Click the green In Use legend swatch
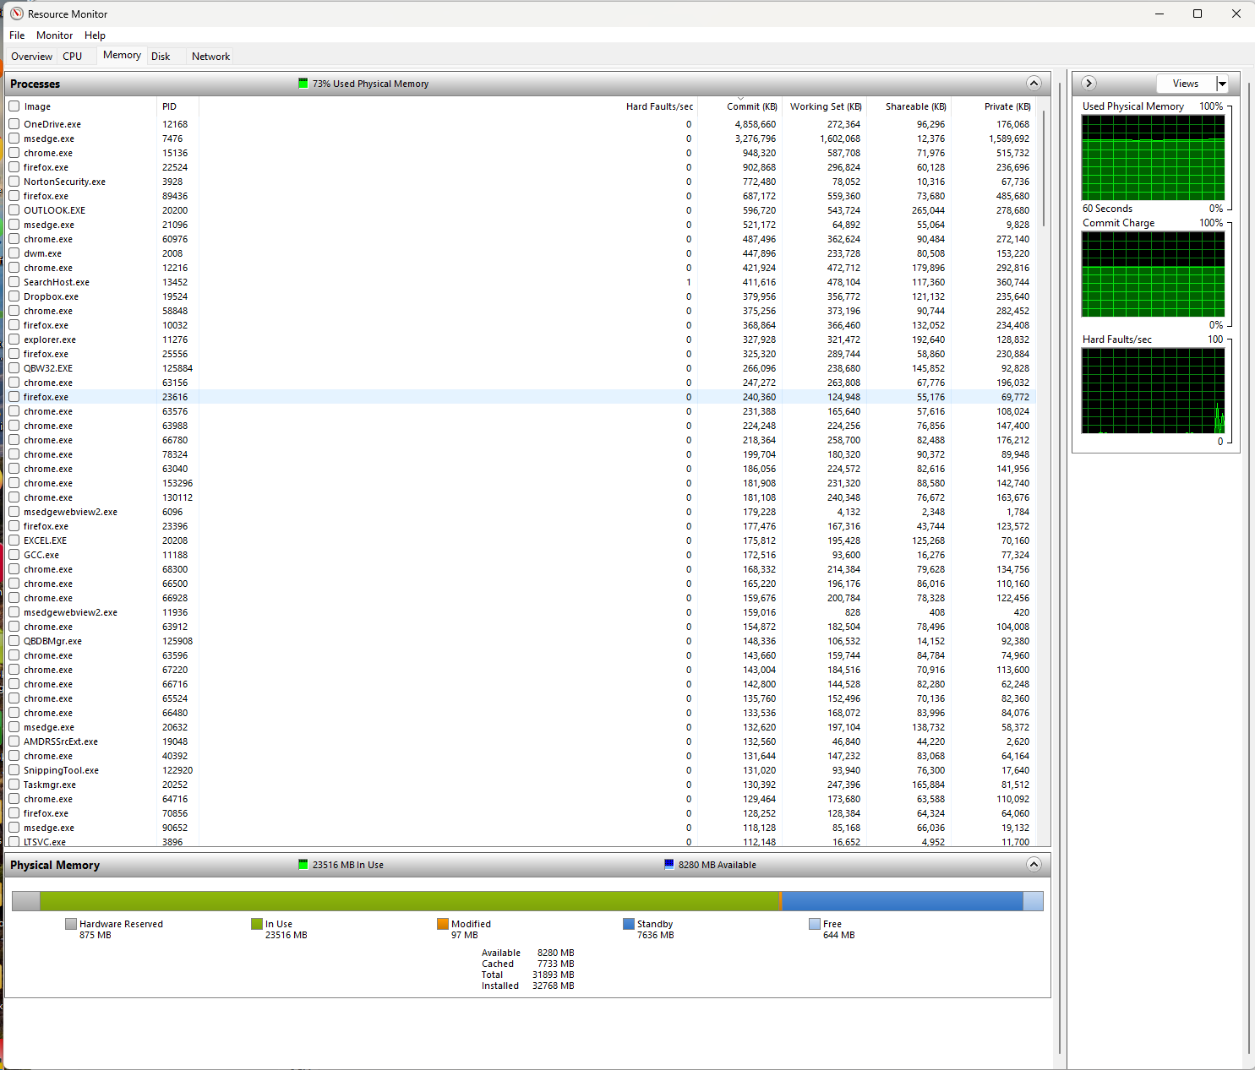Image resolution: width=1255 pixels, height=1070 pixels. [x=257, y=924]
